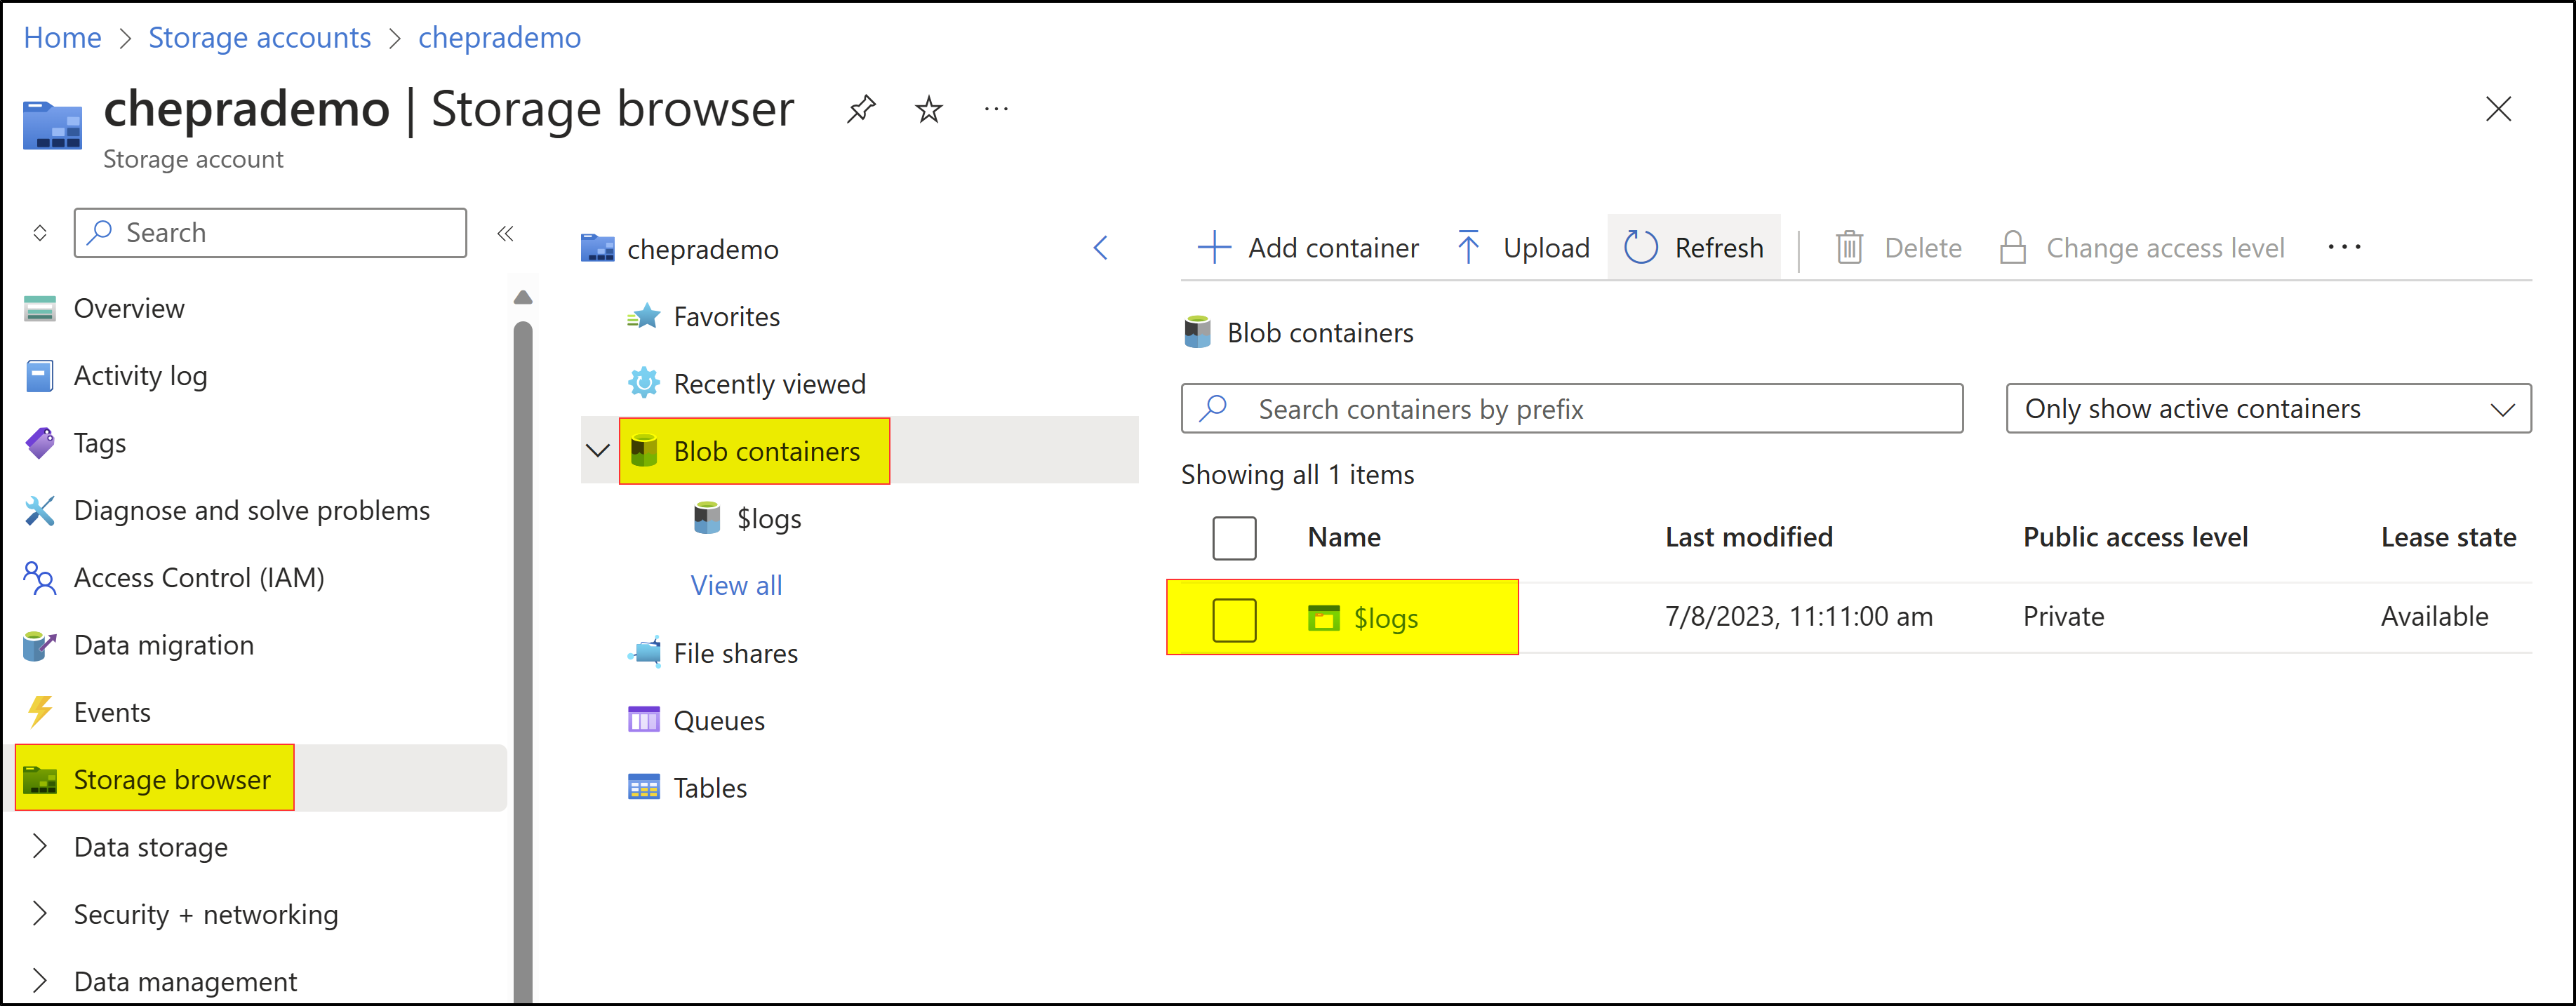Mark chepradesmo as favorite with star icon
This screenshot has width=2576, height=1006.
click(x=928, y=108)
